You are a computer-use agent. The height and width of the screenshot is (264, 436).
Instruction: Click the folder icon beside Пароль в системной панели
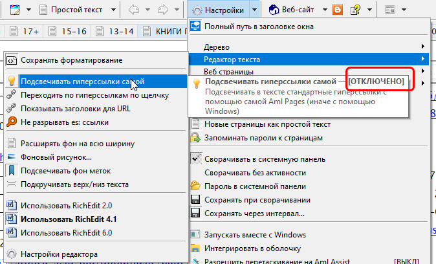[195, 186]
